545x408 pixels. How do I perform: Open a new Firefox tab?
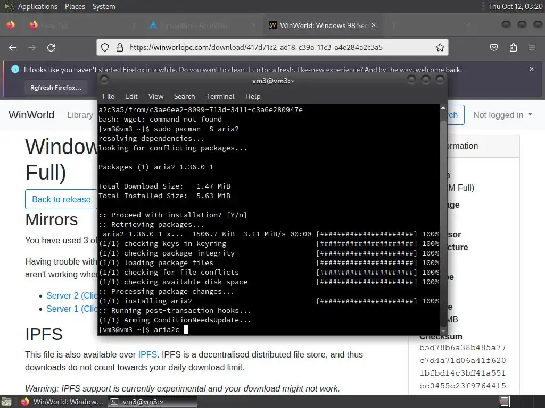pyautogui.click(x=393, y=25)
